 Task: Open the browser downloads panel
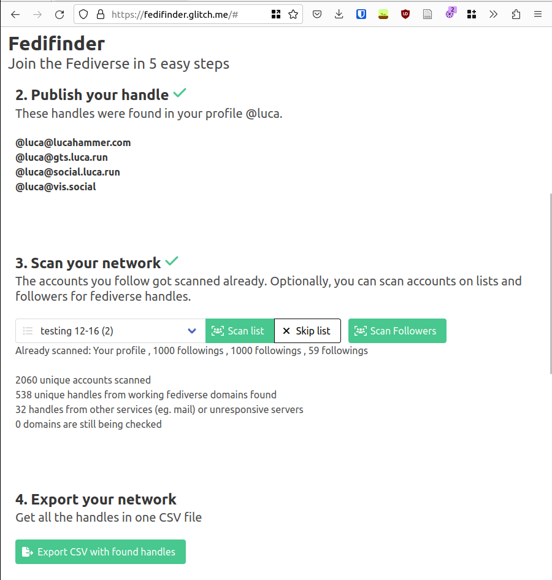point(339,15)
